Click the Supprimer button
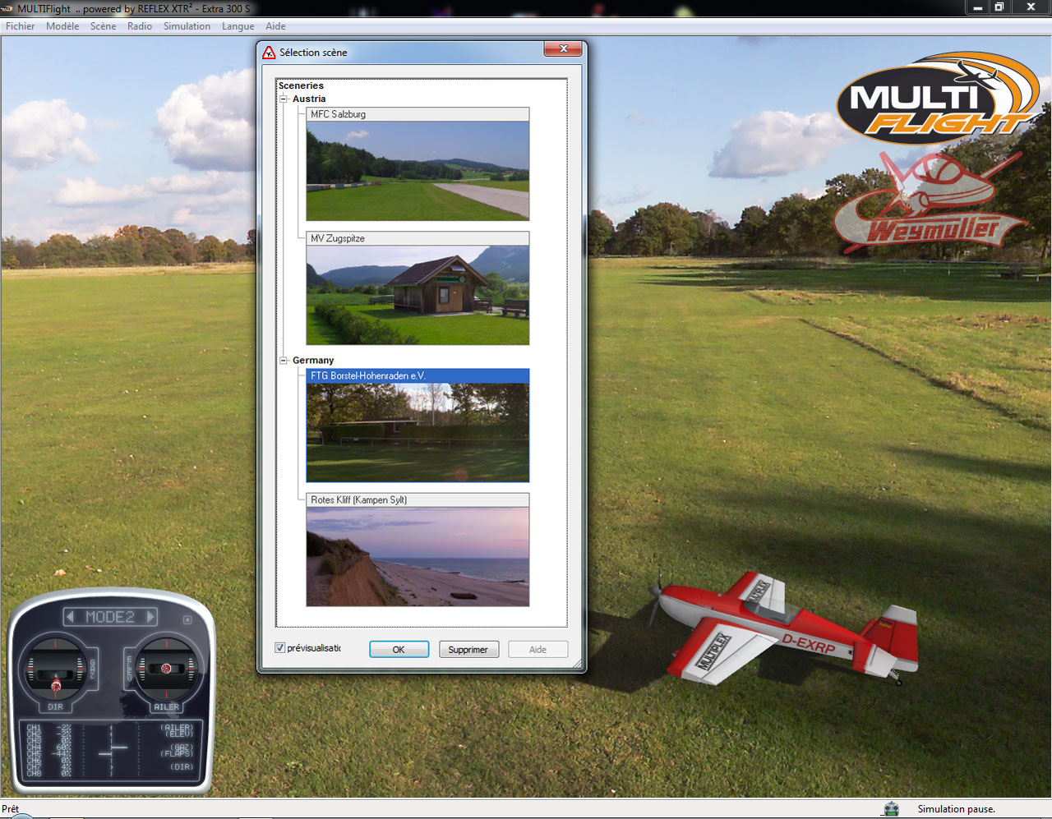The height and width of the screenshot is (819, 1052). tap(468, 649)
